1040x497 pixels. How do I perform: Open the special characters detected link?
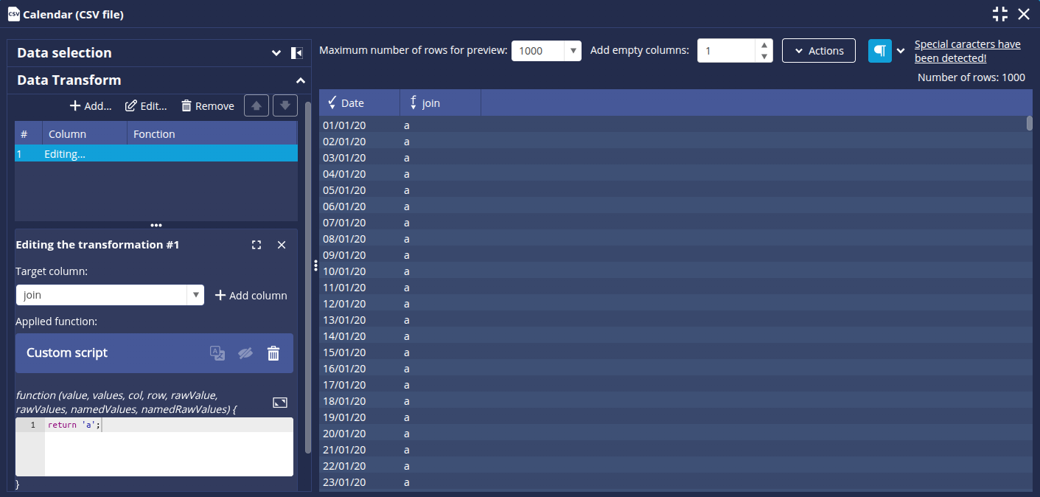[x=967, y=51]
